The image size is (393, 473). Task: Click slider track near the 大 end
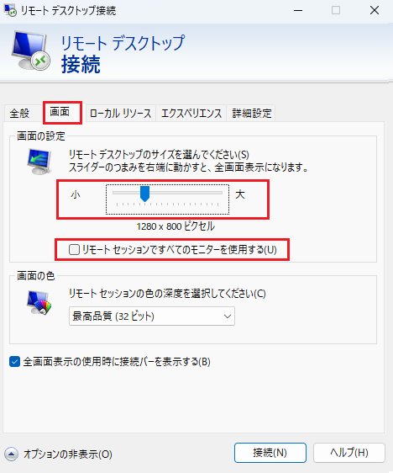point(217,193)
